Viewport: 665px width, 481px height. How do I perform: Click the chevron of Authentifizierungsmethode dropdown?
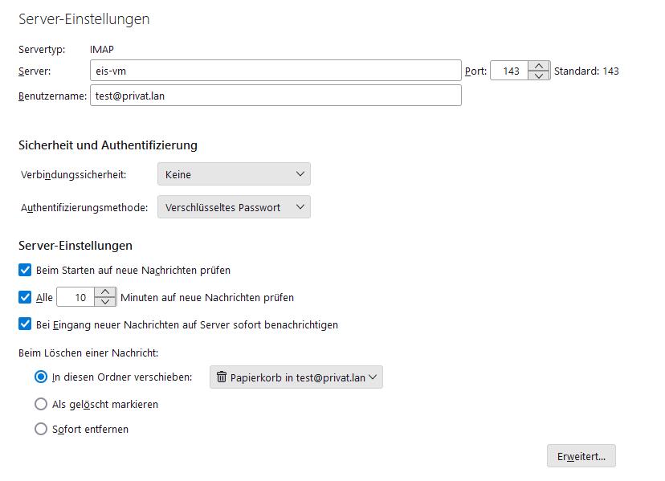point(300,207)
